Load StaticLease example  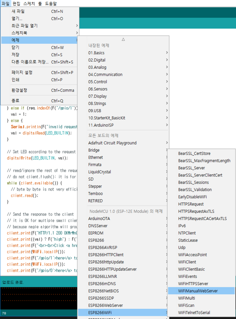201,240
